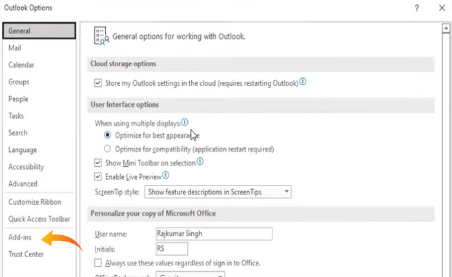Viewport: 452px width, 277px height.
Task: Click the Initials input box
Action: click(171, 248)
